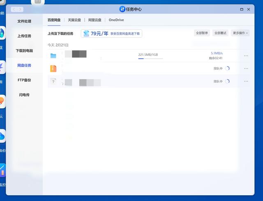Open the 上传任务 section
This screenshot has height=201, width=263.
[24, 36]
